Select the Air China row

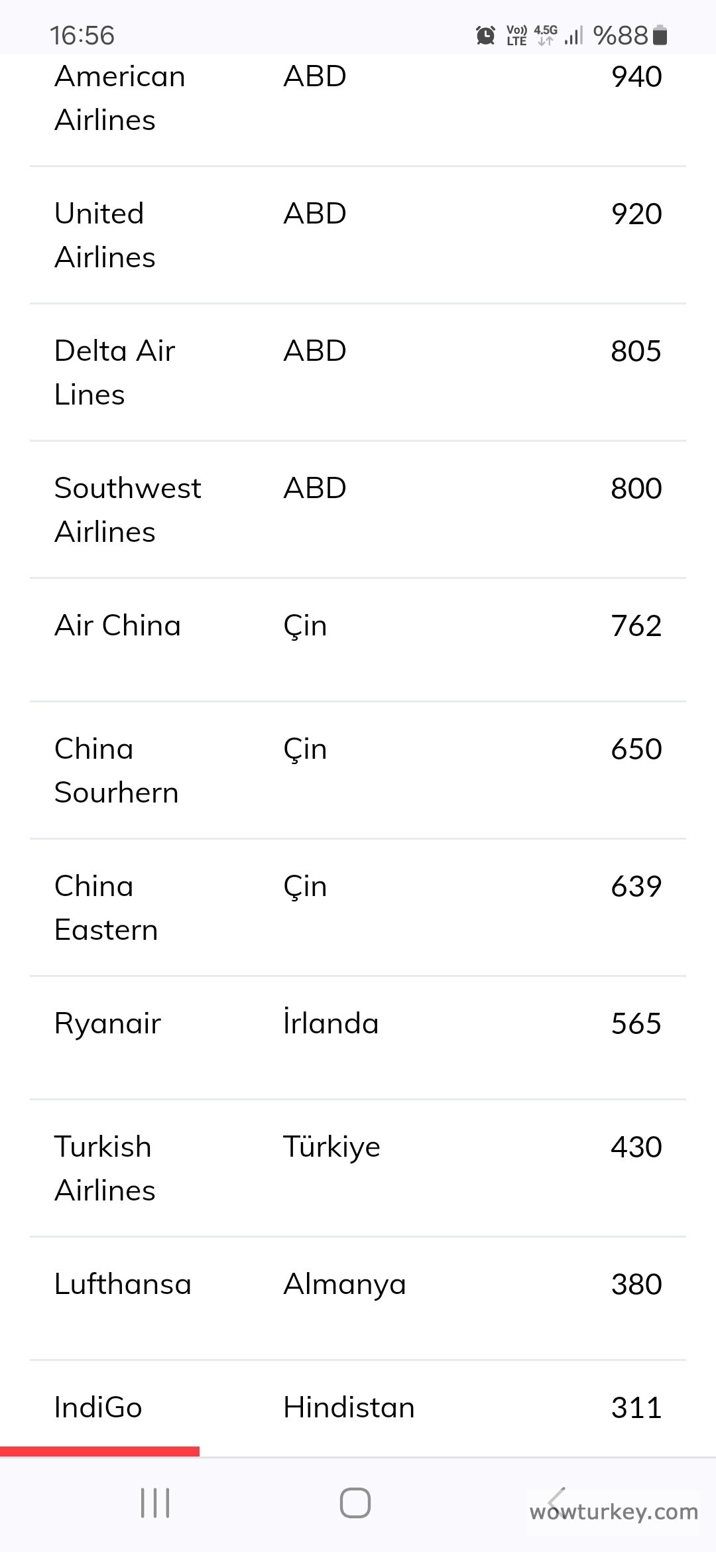[x=358, y=626]
